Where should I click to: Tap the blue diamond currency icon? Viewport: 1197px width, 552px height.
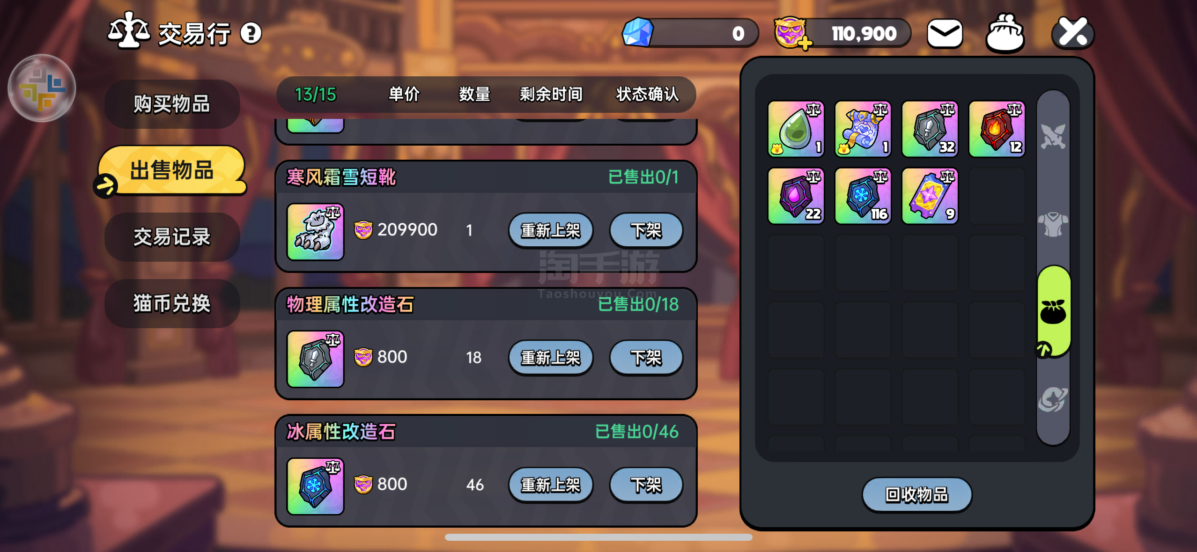tap(637, 32)
